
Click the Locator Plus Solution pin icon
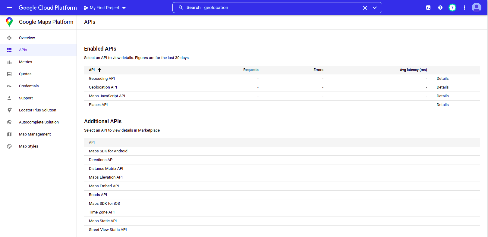9,110
